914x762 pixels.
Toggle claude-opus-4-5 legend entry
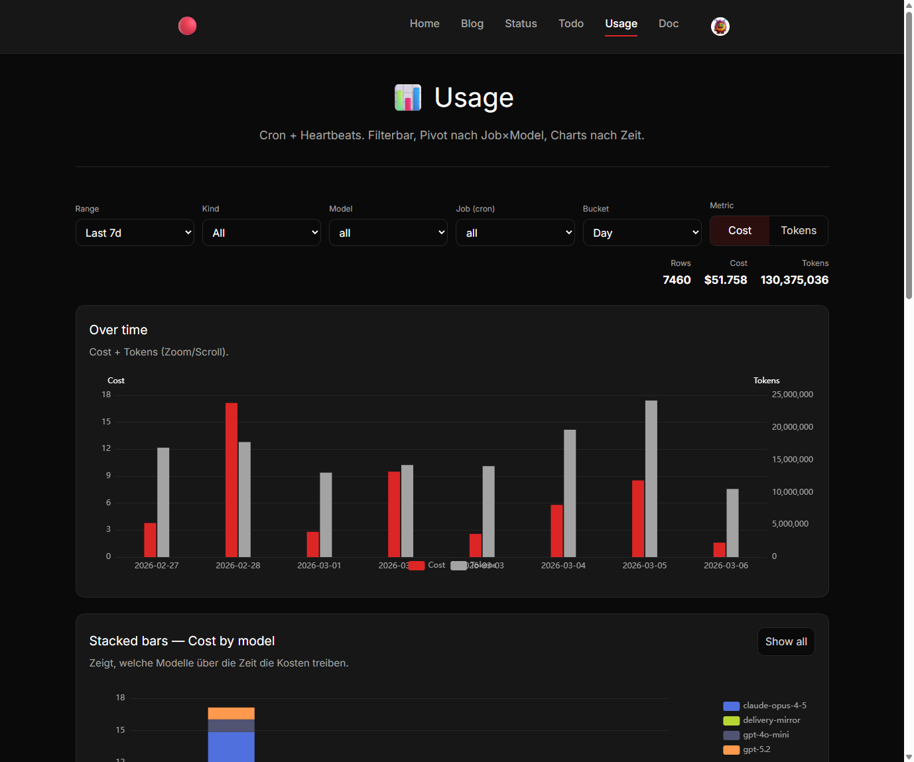(765, 706)
